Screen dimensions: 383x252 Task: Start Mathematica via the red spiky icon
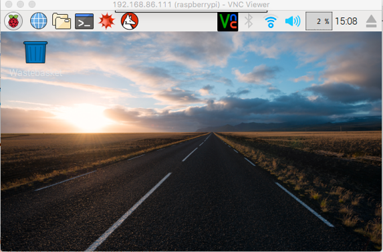click(107, 21)
